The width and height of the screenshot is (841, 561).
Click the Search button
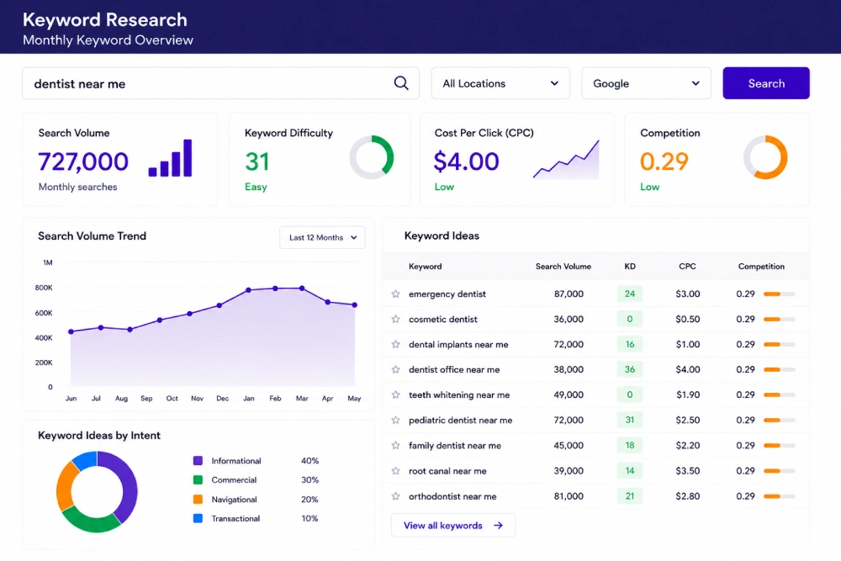pos(766,83)
